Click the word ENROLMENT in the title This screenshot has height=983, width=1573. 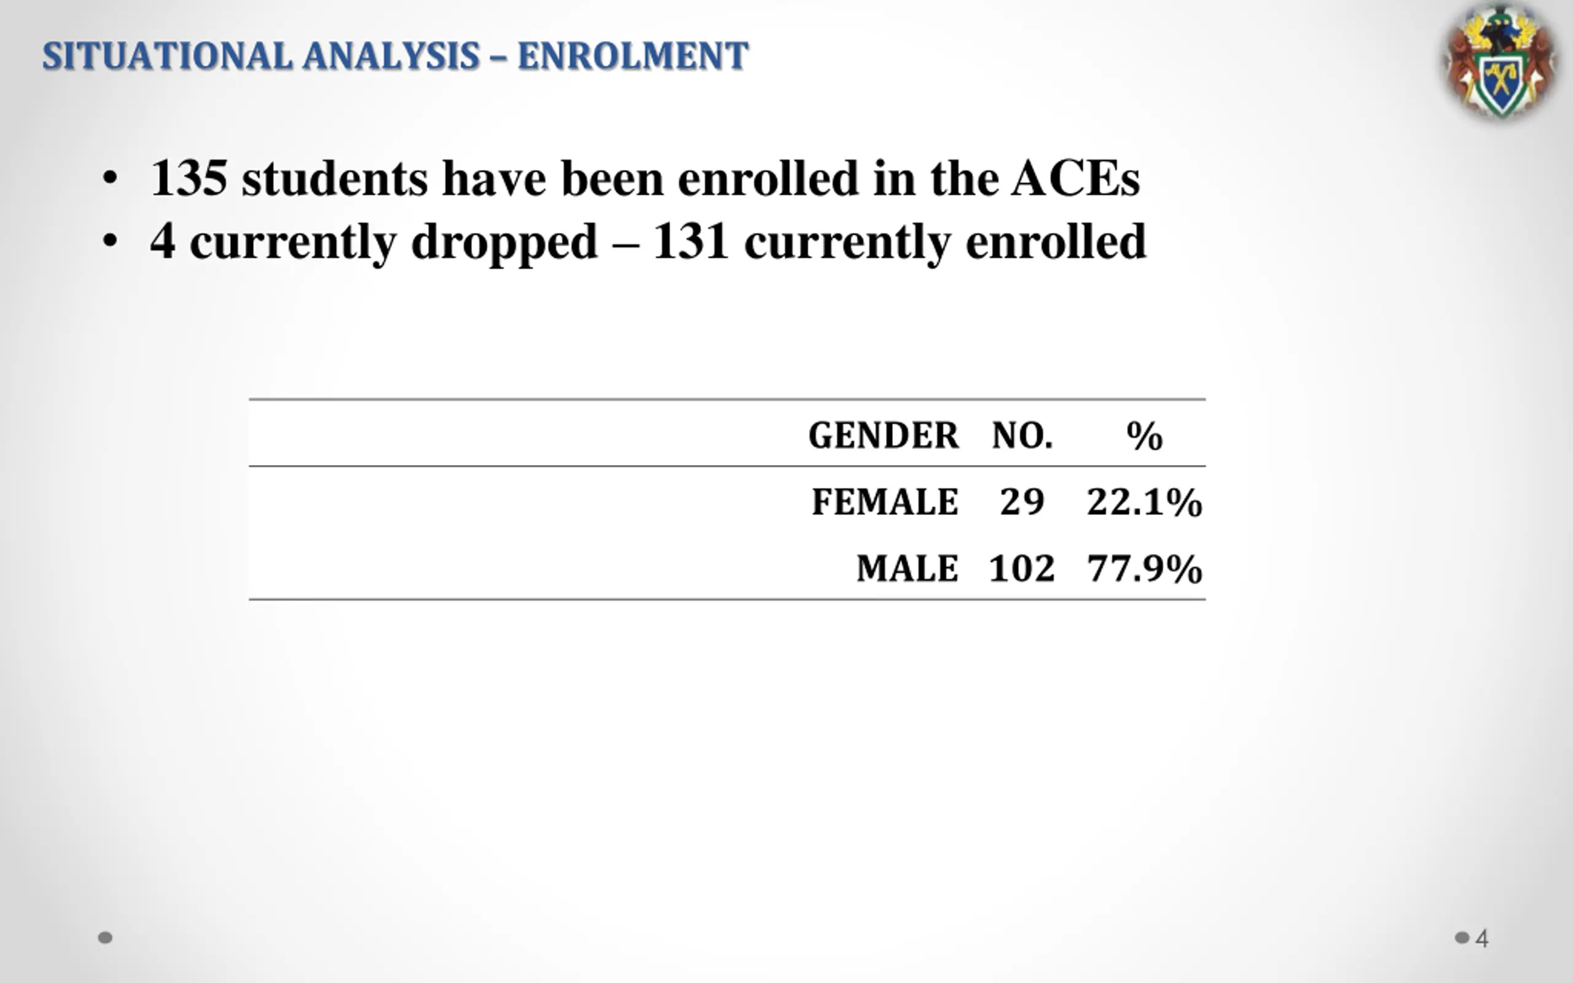pyautogui.click(x=633, y=56)
